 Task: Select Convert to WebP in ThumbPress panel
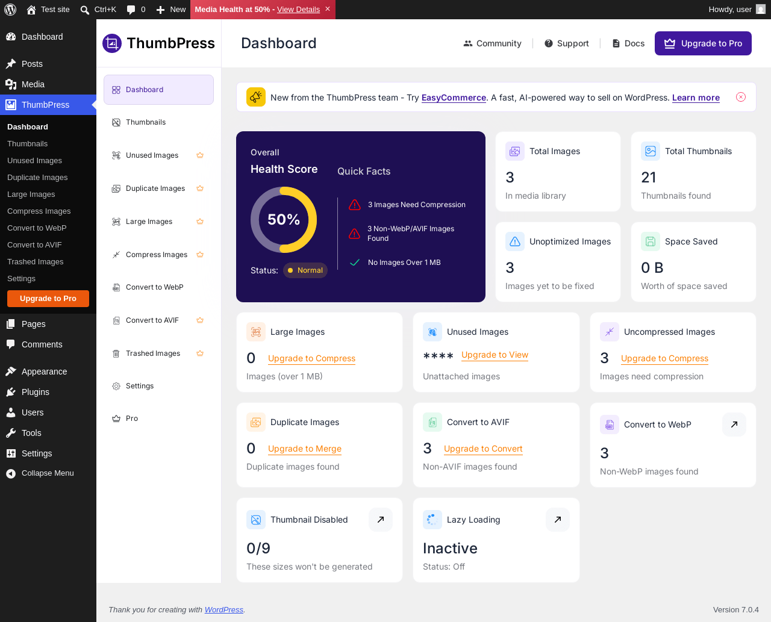click(158, 287)
